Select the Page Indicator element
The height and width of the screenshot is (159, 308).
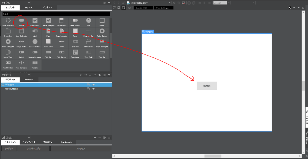coord(62,33)
